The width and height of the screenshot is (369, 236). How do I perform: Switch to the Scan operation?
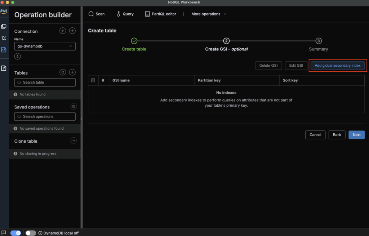(97, 14)
